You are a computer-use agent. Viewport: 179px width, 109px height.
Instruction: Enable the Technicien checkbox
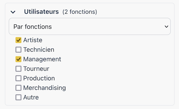18,50
